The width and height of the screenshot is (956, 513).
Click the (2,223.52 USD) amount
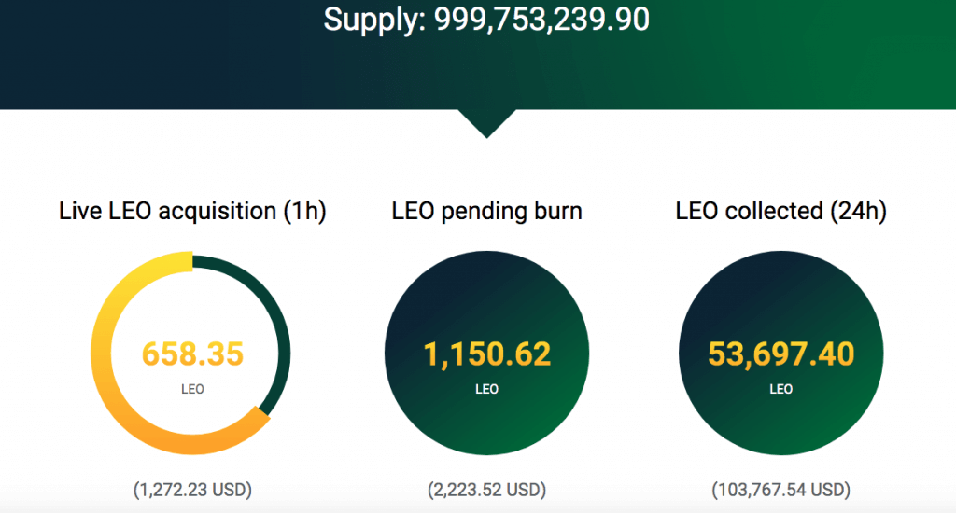click(x=486, y=490)
